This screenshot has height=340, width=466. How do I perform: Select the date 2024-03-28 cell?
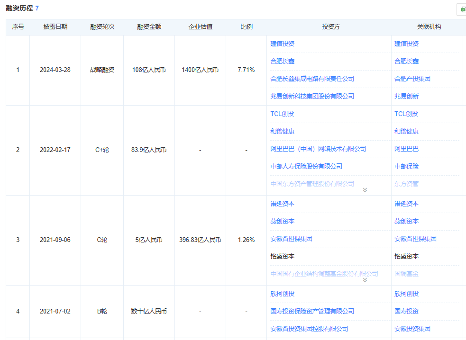pyautogui.click(x=55, y=70)
